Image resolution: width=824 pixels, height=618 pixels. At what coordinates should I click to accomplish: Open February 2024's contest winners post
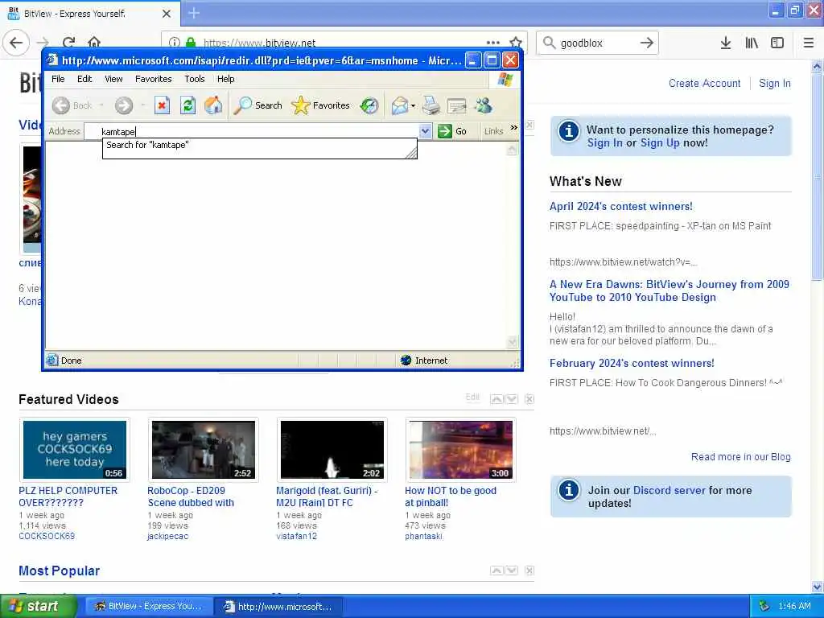point(632,363)
